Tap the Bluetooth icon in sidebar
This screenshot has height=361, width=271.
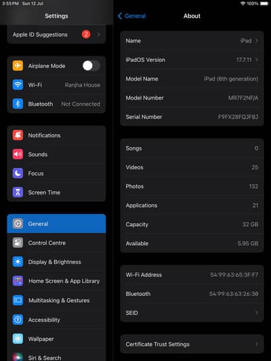click(18, 104)
